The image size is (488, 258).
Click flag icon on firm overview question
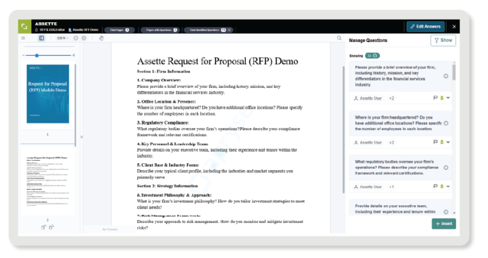(x=435, y=98)
